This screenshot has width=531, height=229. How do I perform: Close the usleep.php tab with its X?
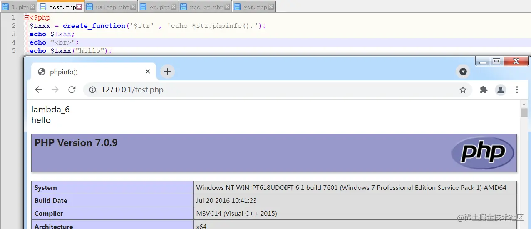[133, 7]
